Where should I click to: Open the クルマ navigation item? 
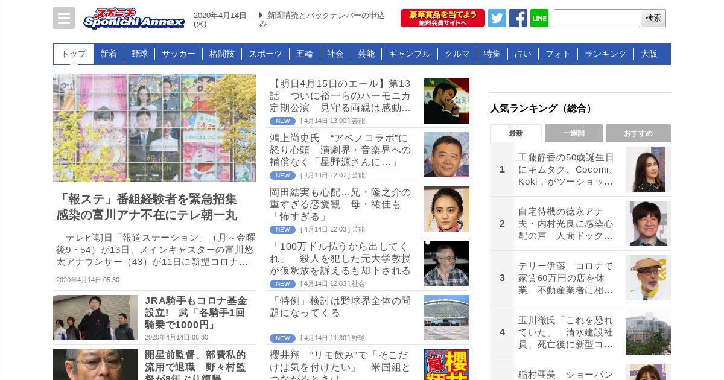click(457, 54)
